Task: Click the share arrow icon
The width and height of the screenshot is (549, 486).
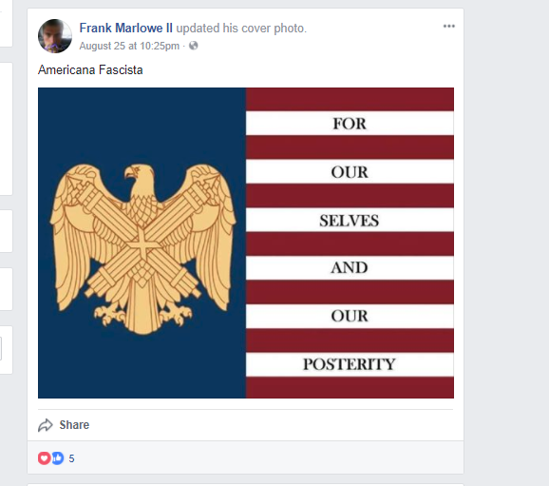Action: pyautogui.click(x=46, y=425)
